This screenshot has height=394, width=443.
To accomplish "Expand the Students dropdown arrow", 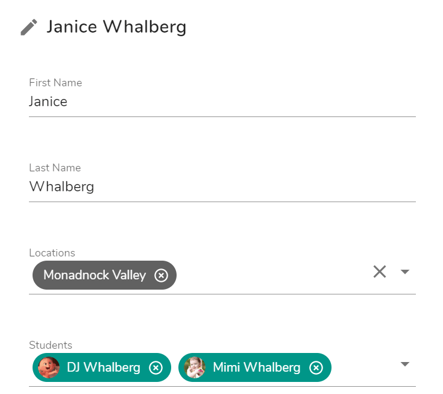I will coord(405,364).
